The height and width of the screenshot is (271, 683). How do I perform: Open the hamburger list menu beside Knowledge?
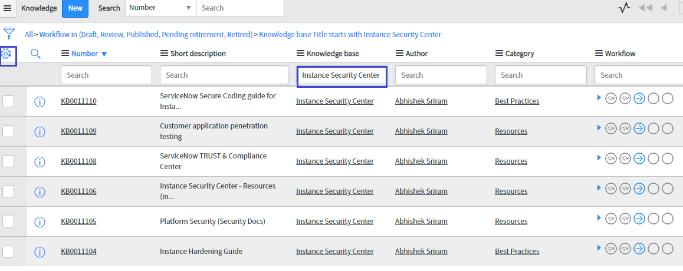pos(8,8)
